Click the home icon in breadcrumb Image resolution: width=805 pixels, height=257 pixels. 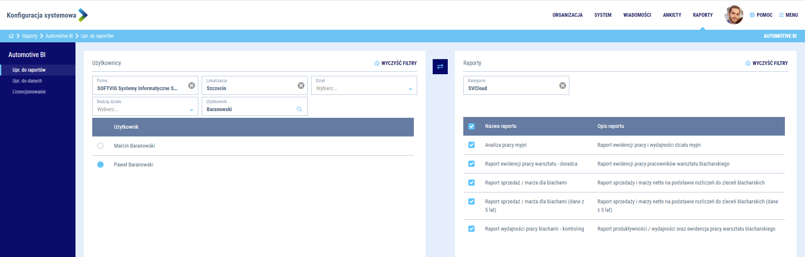click(11, 36)
